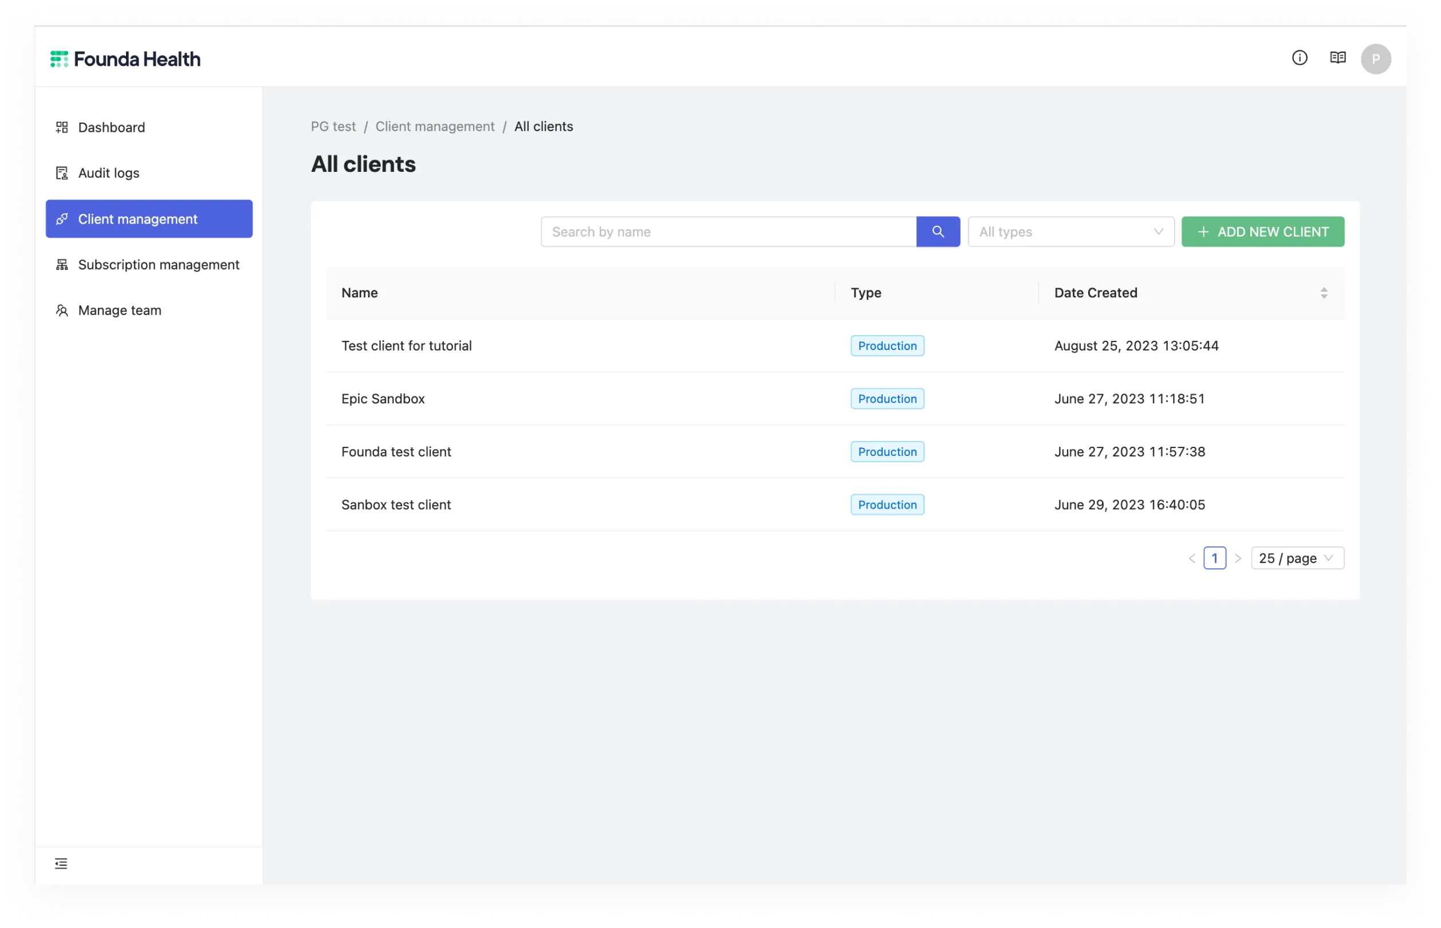Open the user avatar P menu

coord(1375,59)
